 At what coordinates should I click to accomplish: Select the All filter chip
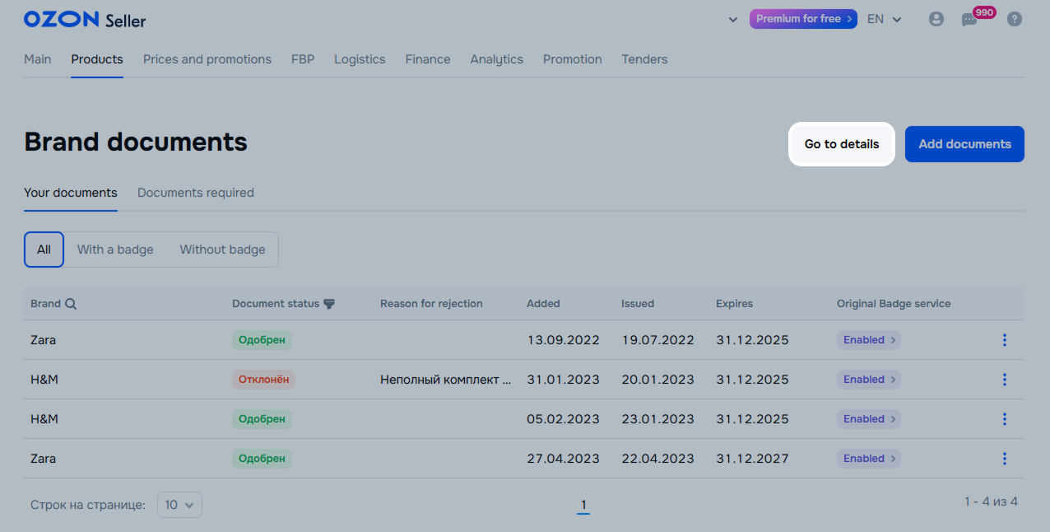(44, 250)
